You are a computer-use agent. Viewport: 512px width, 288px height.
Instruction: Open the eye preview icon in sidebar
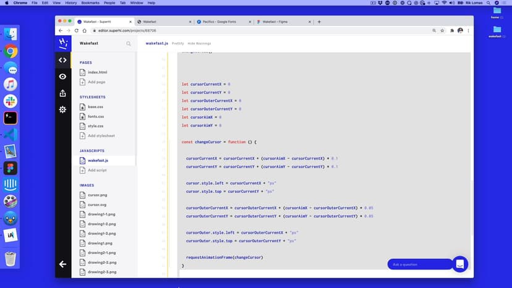(62, 77)
